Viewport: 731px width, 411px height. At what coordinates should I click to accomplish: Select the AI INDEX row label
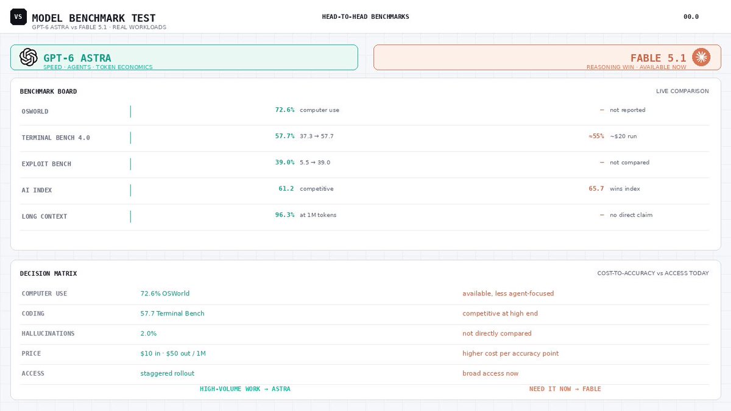pos(37,190)
